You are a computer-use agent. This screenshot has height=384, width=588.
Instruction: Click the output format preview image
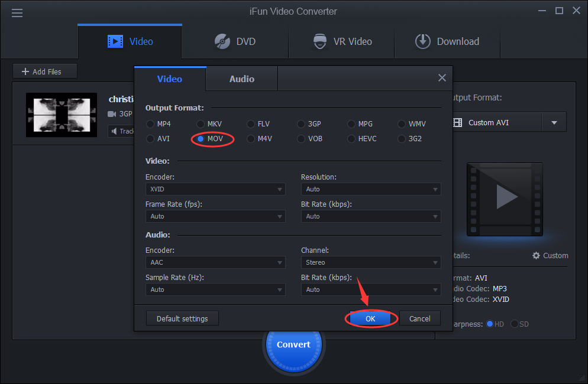tap(505, 199)
